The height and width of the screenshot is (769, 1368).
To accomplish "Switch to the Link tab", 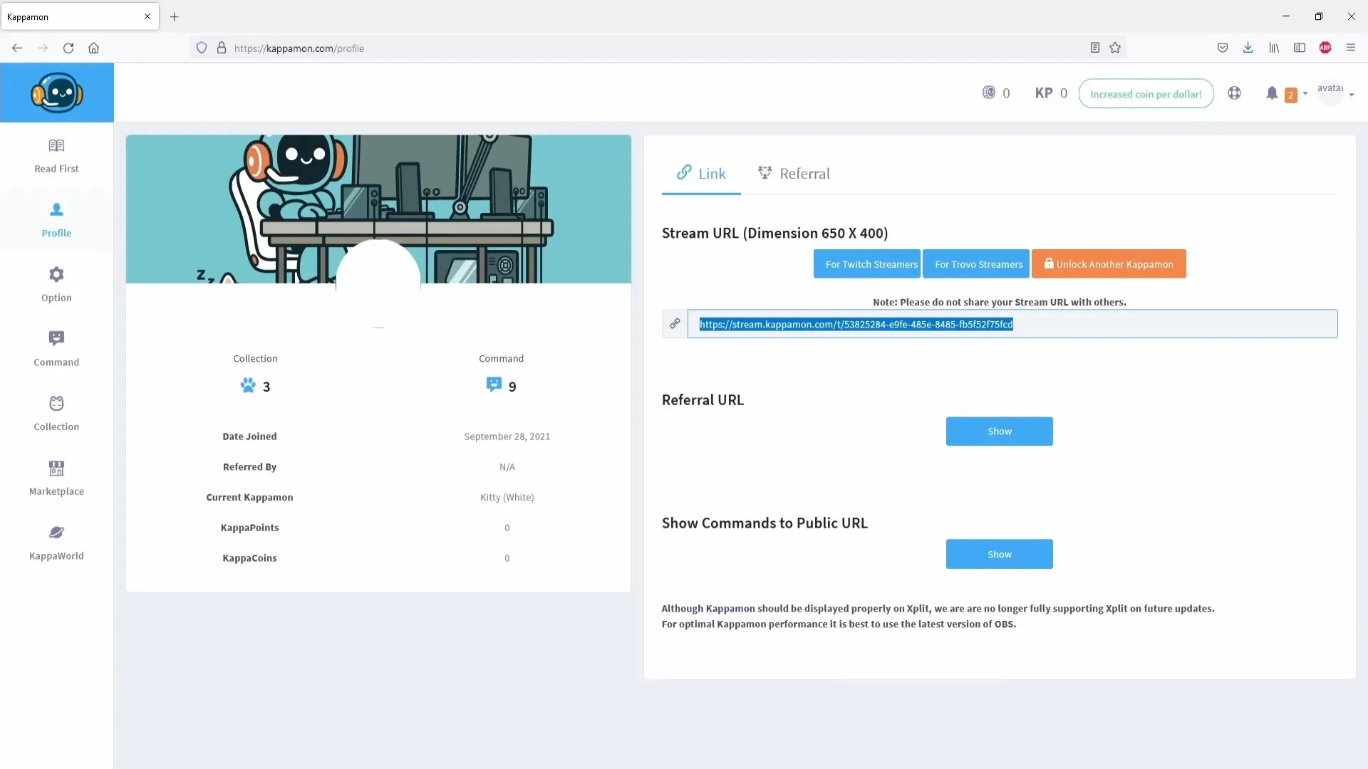I will click(x=701, y=173).
